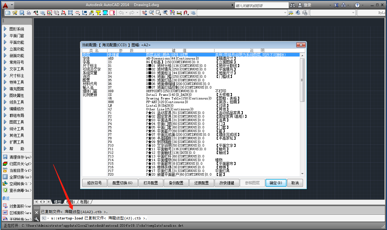The image size is (387, 230).
Task: Click the 备份配置 button
Action: coord(176,183)
